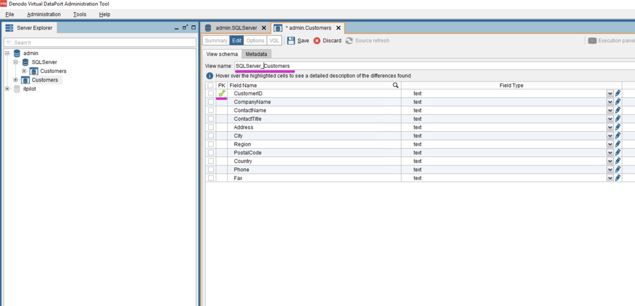Open the File menu
This screenshot has height=306, width=635.
(x=10, y=14)
